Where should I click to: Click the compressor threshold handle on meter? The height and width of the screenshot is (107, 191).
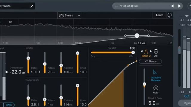[x=7, y=72]
